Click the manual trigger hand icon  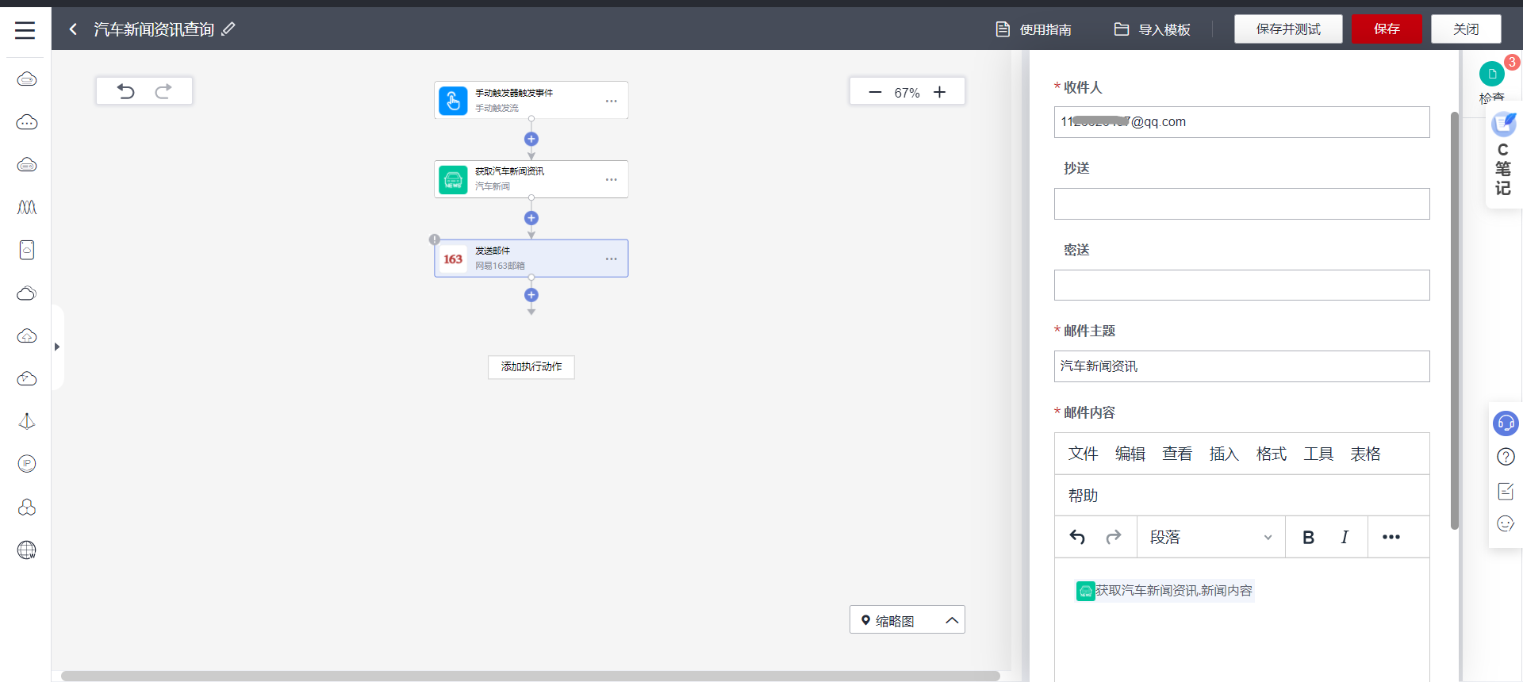(453, 101)
